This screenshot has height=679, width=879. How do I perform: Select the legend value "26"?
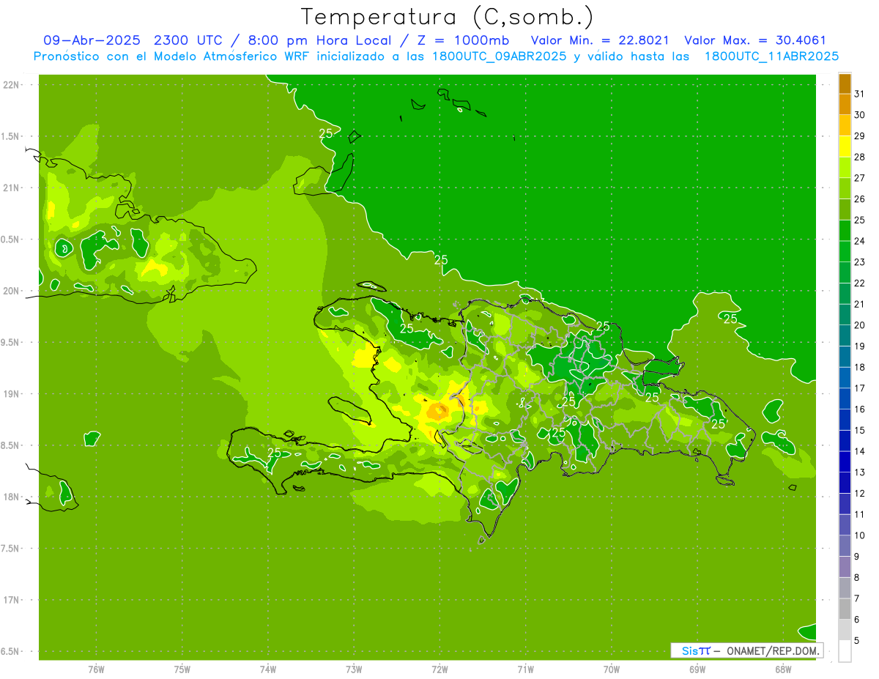click(x=860, y=199)
